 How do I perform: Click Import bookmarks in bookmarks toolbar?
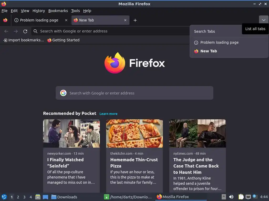(x=24, y=40)
